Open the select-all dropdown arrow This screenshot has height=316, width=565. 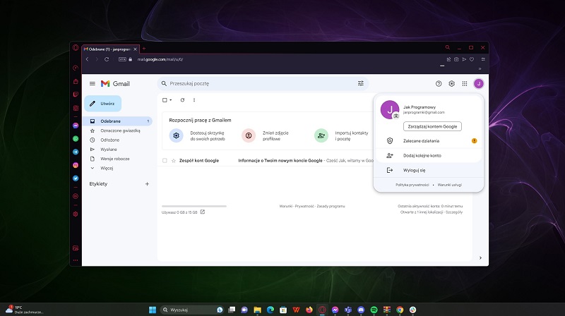tap(171, 100)
